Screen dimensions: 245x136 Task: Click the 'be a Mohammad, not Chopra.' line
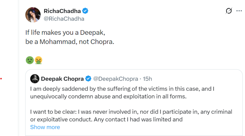(70, 42)
